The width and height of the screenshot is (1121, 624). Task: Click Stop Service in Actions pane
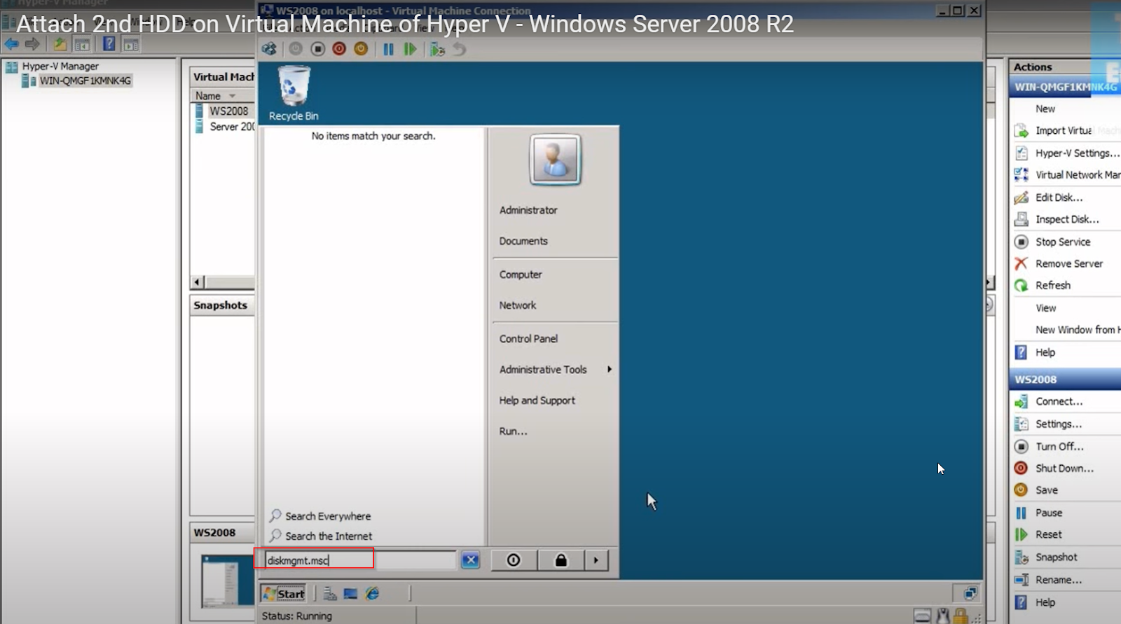(x=1062, y=242)
